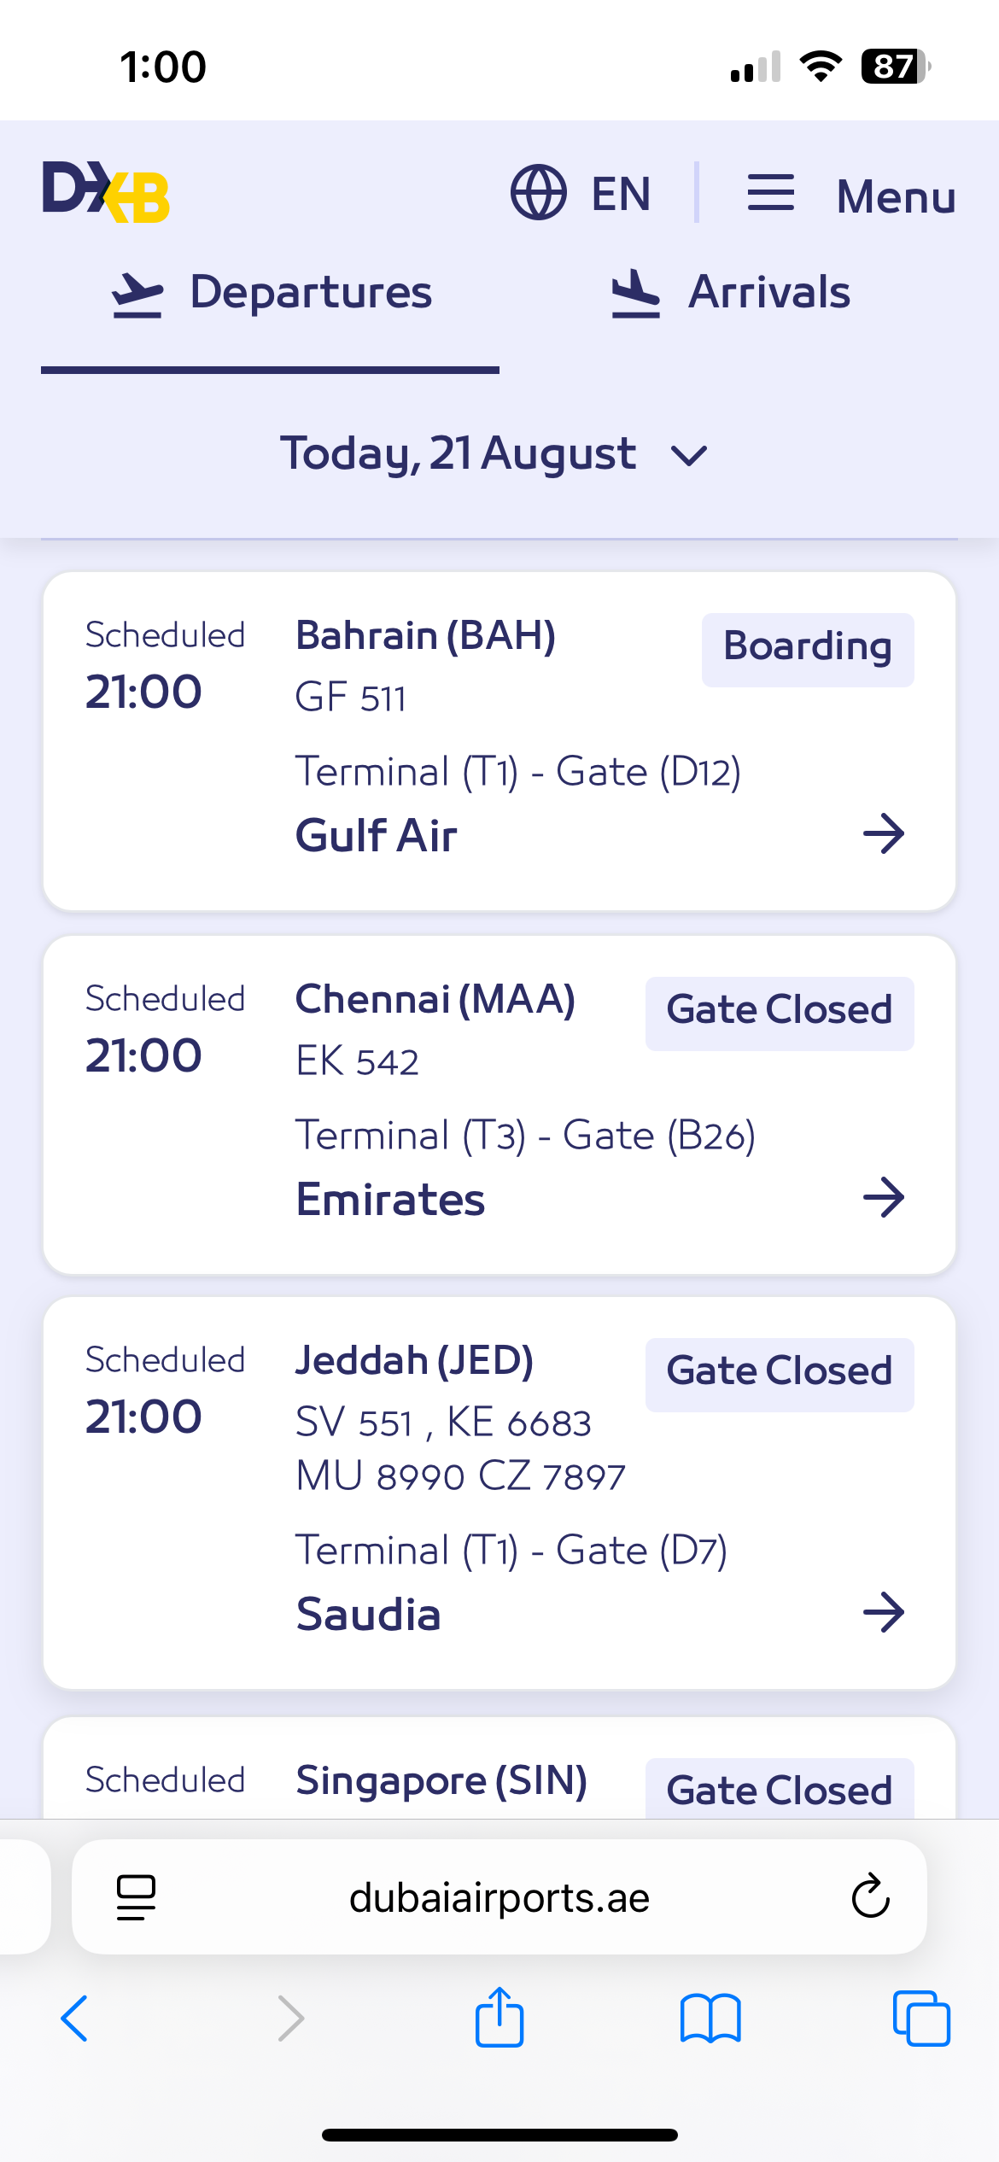Image resolution: width=999 pixels, height=2162 pixels.
Task: Reload the dubaiairports.ae page
Action: tap(870, 1897)
